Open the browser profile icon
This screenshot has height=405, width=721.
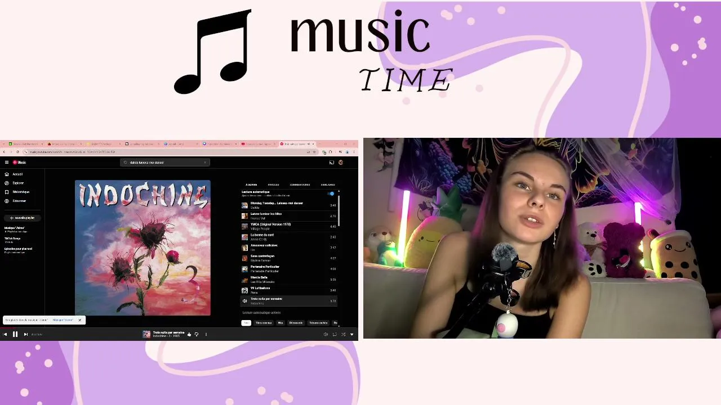pos(347,152)
